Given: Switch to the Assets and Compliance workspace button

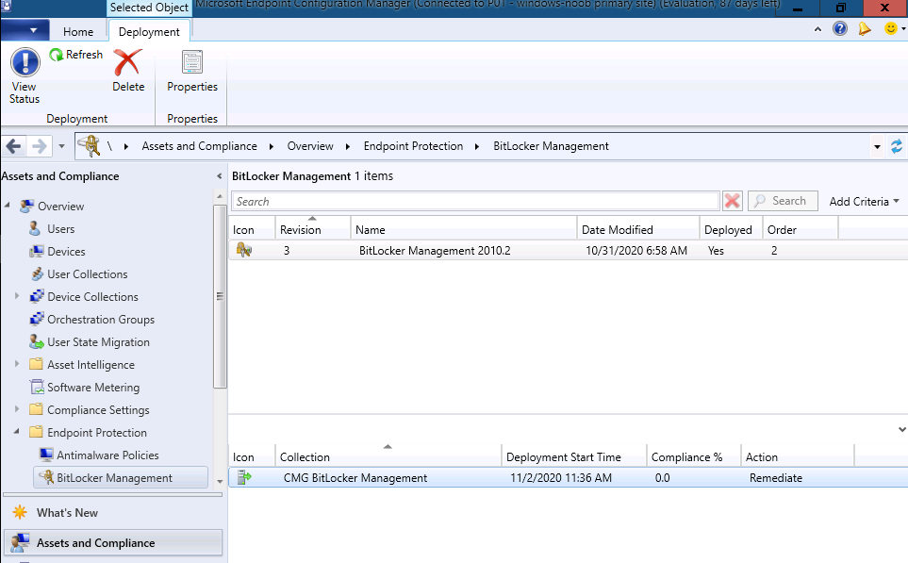Looking at the screenshot, I should tap(113, 543).
